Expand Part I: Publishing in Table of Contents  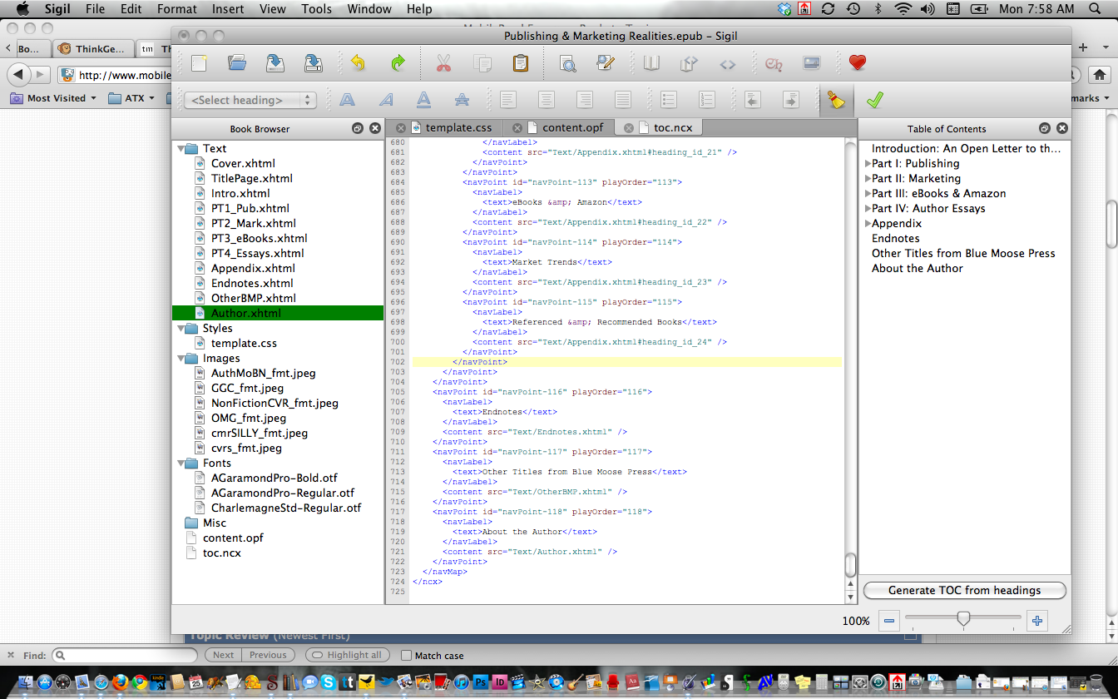[868, 164]
